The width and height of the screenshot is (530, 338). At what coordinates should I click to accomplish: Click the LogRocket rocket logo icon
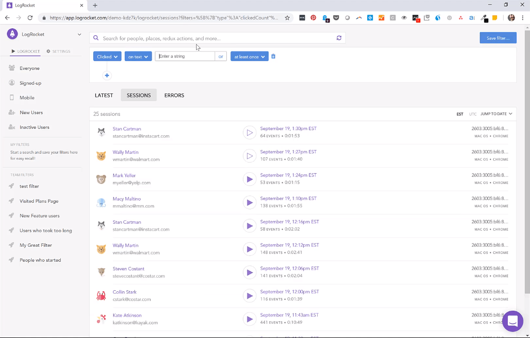point(12,34)
